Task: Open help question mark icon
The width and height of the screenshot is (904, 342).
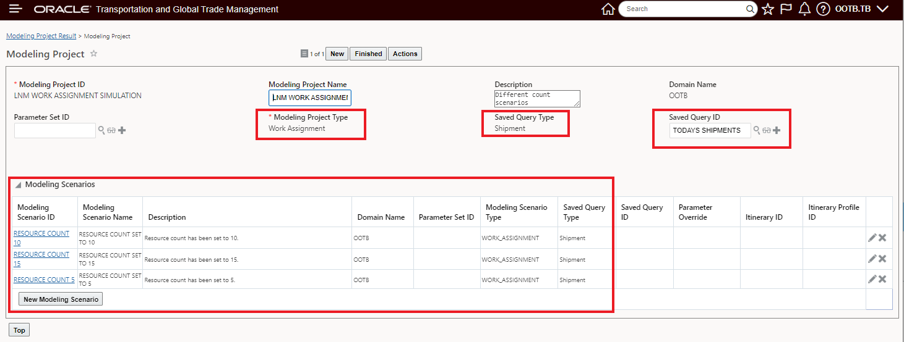Action: [823, 9]
